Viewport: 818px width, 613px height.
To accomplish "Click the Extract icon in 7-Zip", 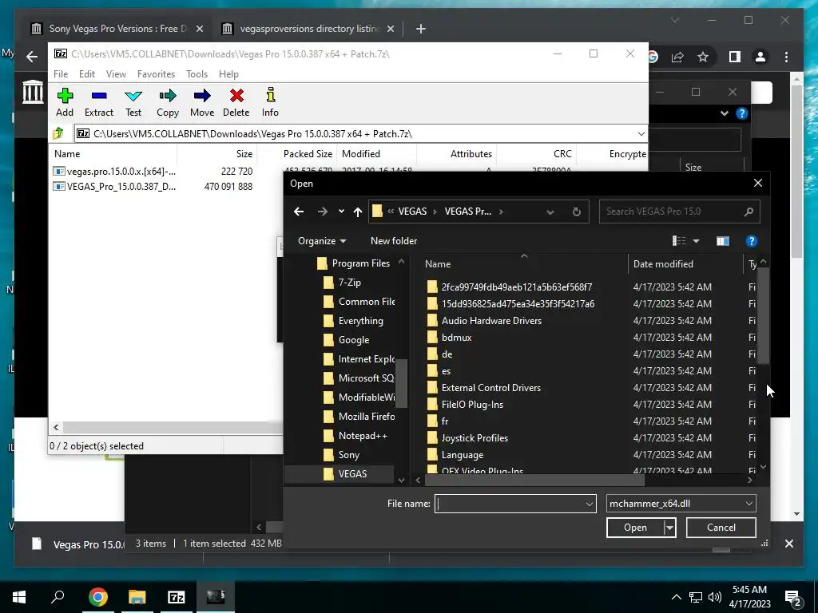I will pyautogui.click(x=99, y=96).
